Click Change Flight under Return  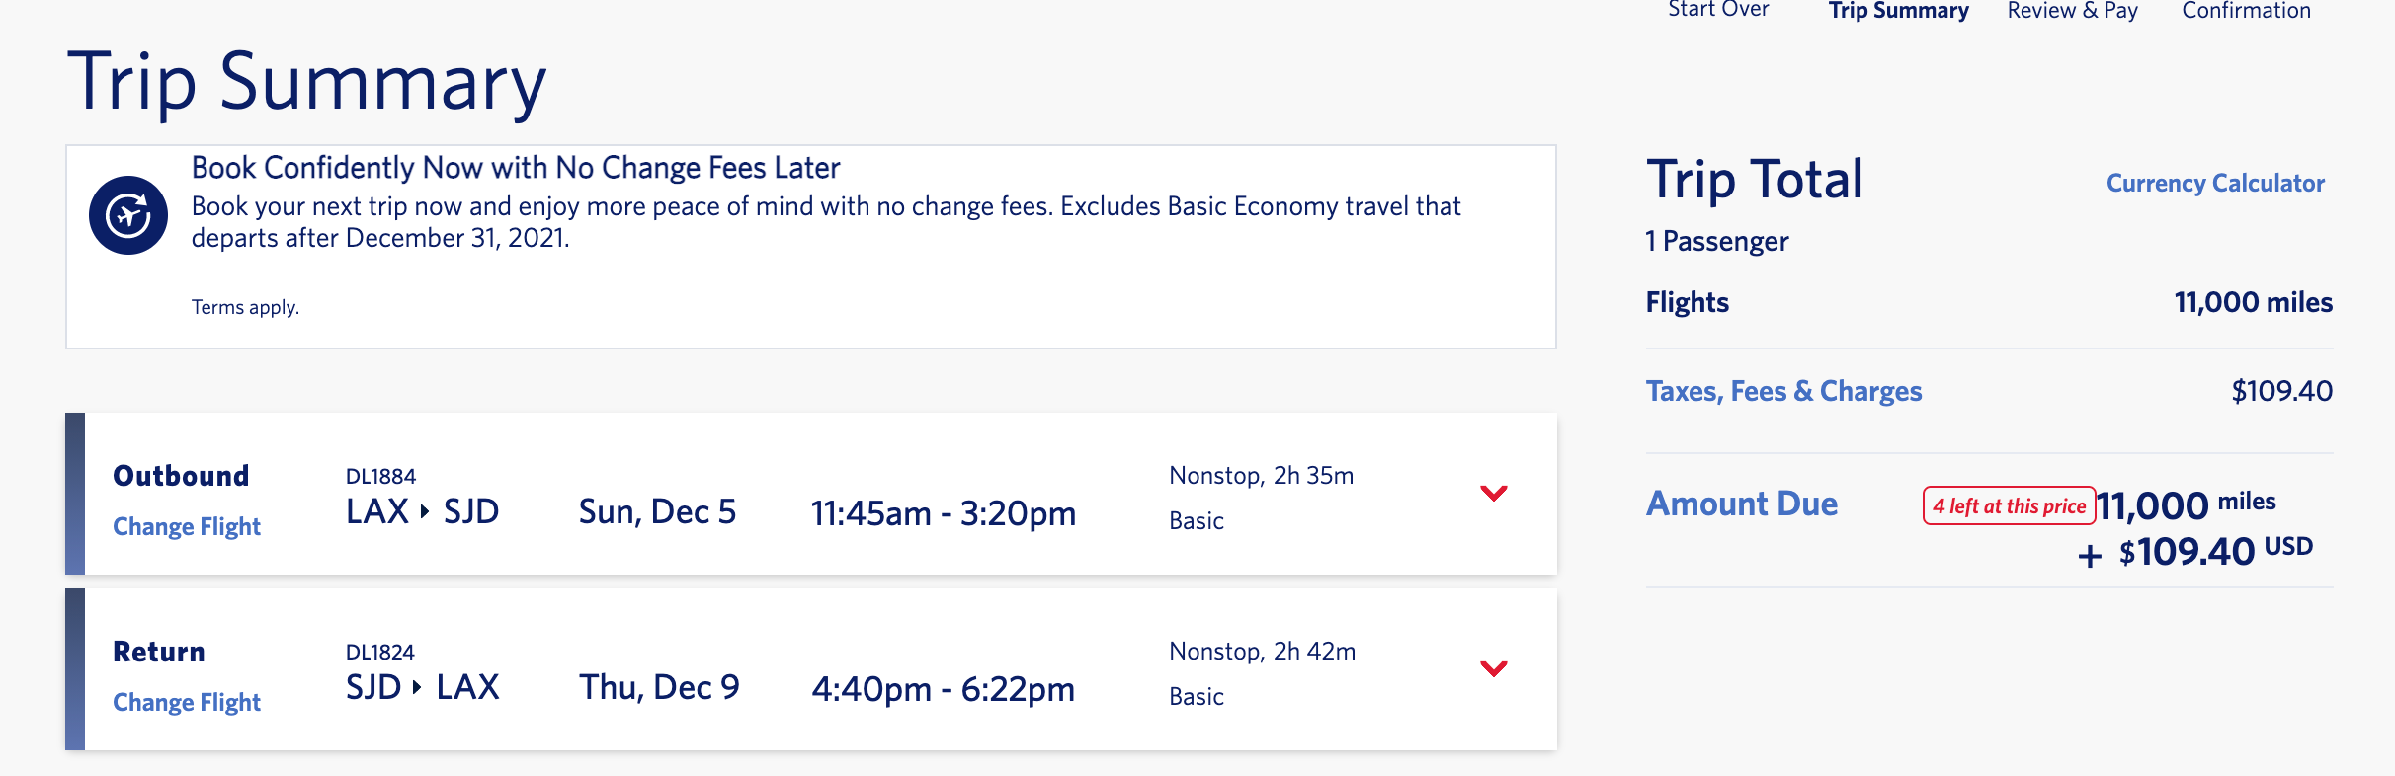[187, 702]
